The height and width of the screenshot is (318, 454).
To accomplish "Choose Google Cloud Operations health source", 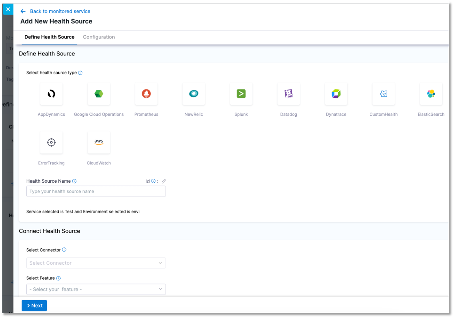I will click(99, 94).
